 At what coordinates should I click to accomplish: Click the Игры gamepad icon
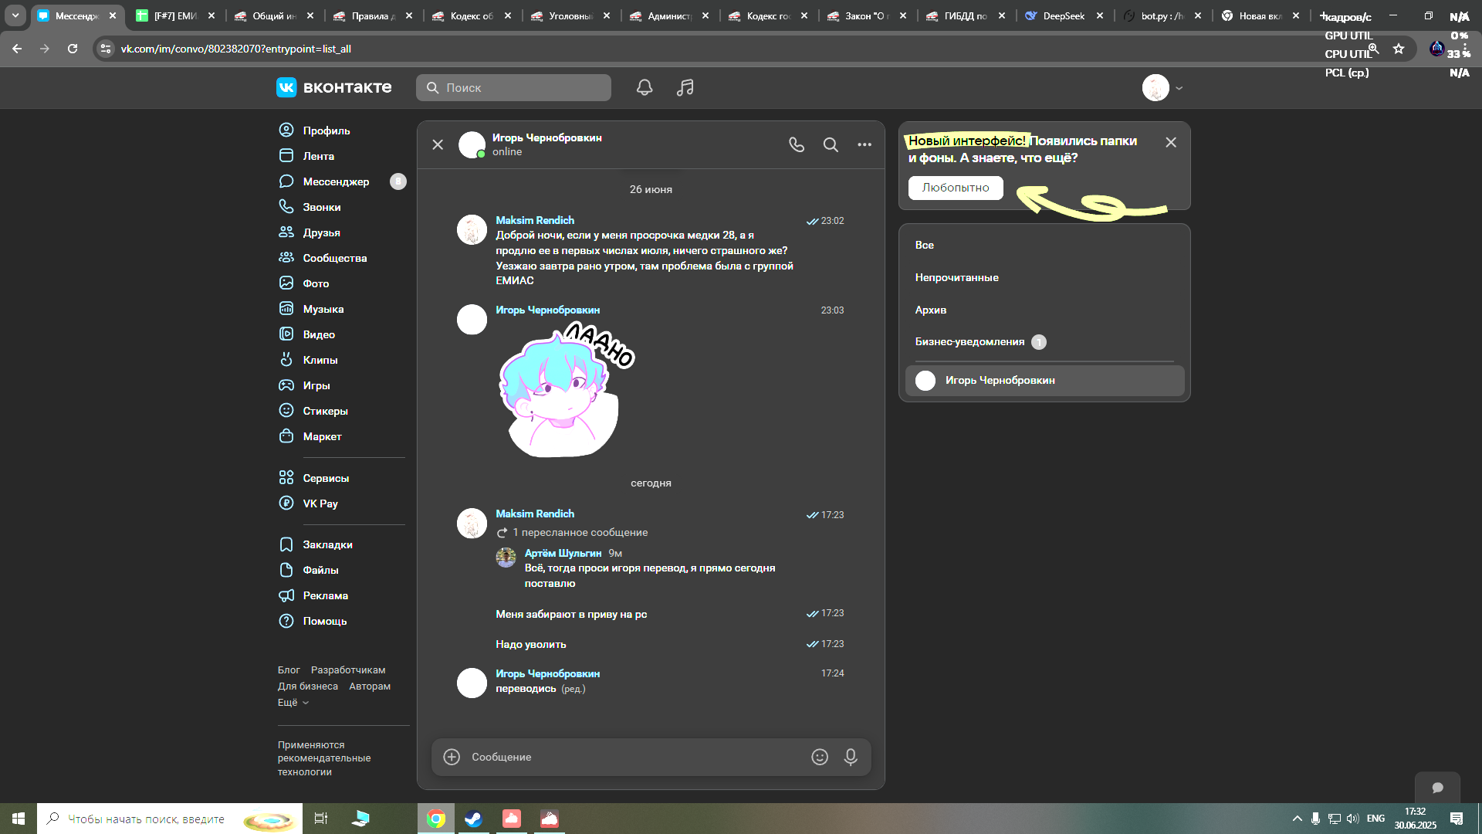click(286, 385)
